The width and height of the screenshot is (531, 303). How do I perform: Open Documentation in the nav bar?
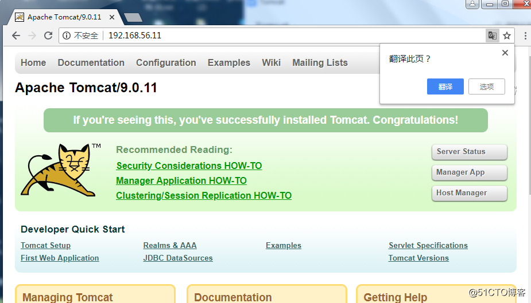91,63
